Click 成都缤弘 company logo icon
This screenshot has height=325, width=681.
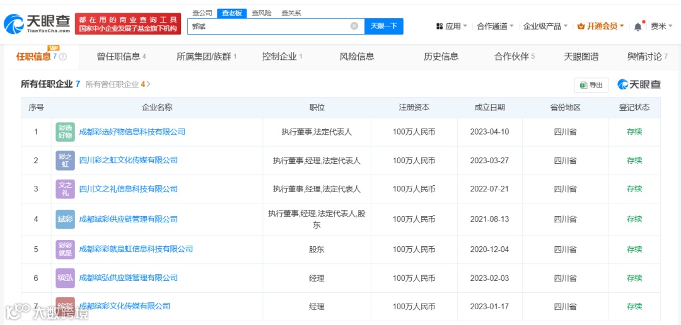pos(65,278)
